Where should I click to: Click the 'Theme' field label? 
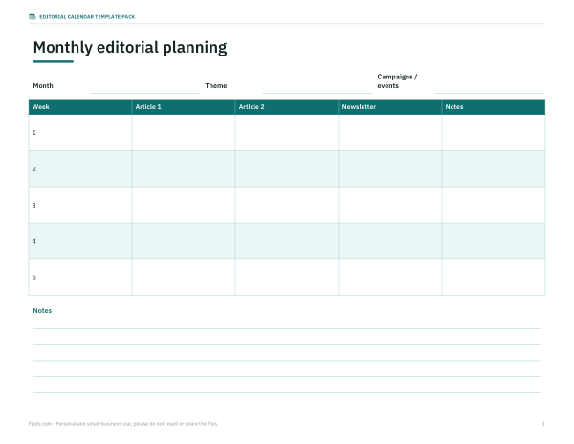(x=216, y=86)
